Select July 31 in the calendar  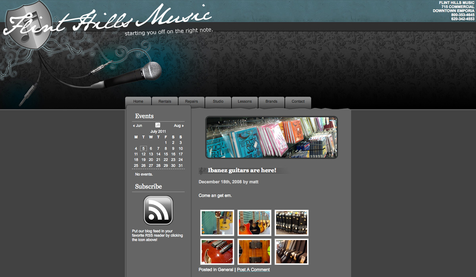point(180,165)
